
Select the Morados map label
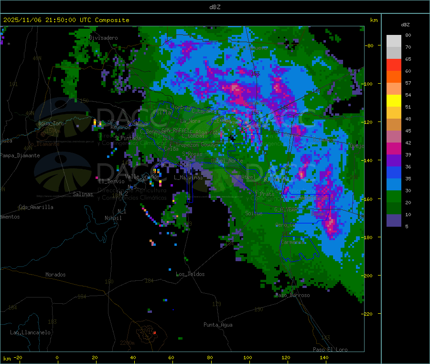click(55, 275)
